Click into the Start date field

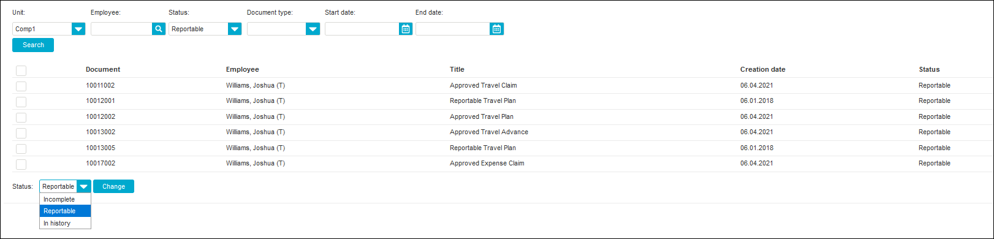pos(362,29)
